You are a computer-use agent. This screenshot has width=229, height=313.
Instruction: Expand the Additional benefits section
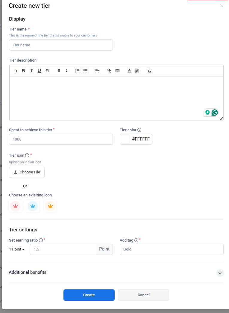tap(220, 273)
